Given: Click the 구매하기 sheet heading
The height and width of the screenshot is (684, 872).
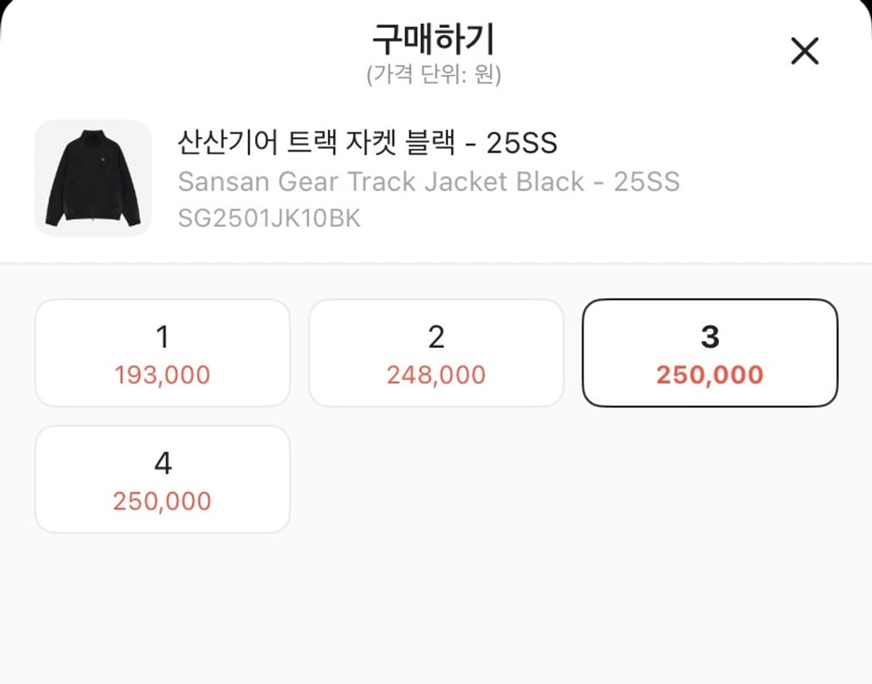Looking at the screenshot, I should pyautogui.click(x=433, y=39).
